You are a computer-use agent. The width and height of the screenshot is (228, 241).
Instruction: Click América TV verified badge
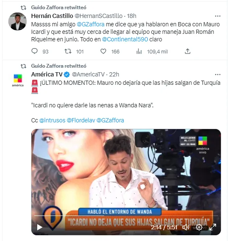point(67,74)
